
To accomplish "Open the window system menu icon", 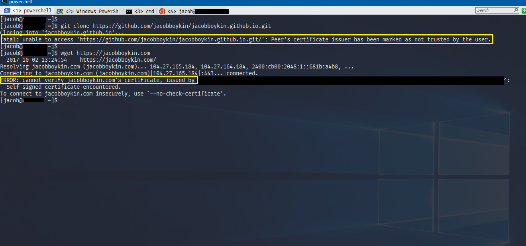I will point(4,2).
